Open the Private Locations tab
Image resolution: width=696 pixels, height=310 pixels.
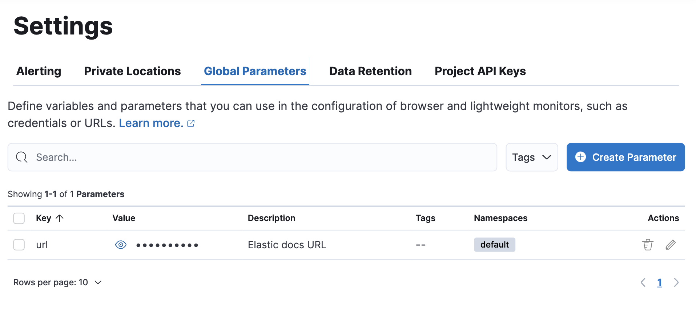pyautogui.click(x=132, y=71)
